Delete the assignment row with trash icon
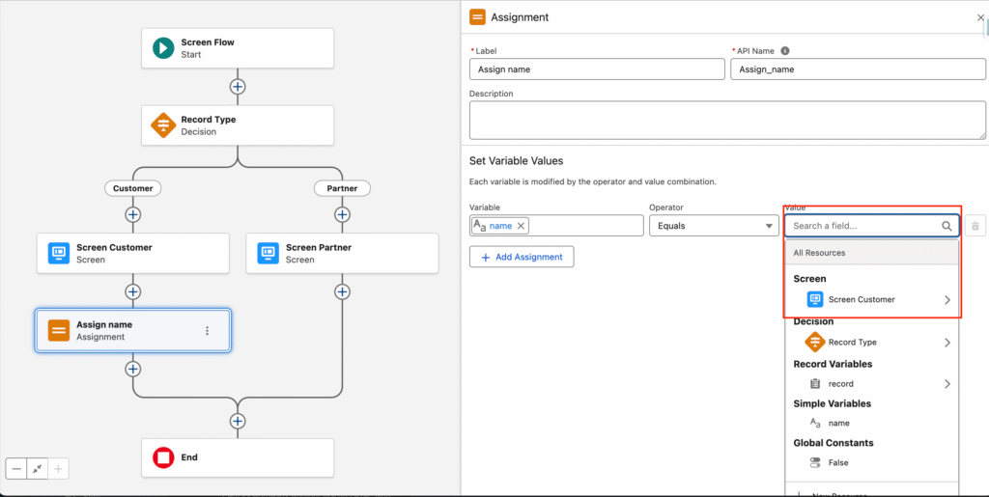 (x=975, y=226)
